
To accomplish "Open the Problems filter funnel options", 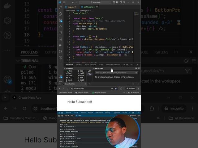I will 136,73.
